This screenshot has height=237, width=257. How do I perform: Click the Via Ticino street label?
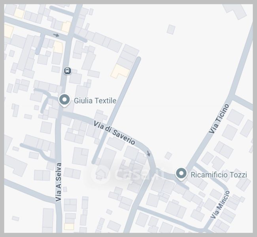tap(219, 119)
